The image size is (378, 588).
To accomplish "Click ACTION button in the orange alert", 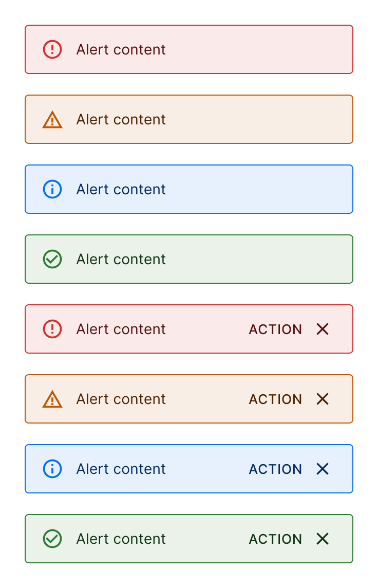I will click(275, 399).
